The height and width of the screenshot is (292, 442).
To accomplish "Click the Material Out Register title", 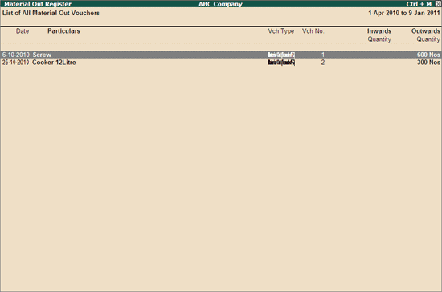I will (38, 4).
